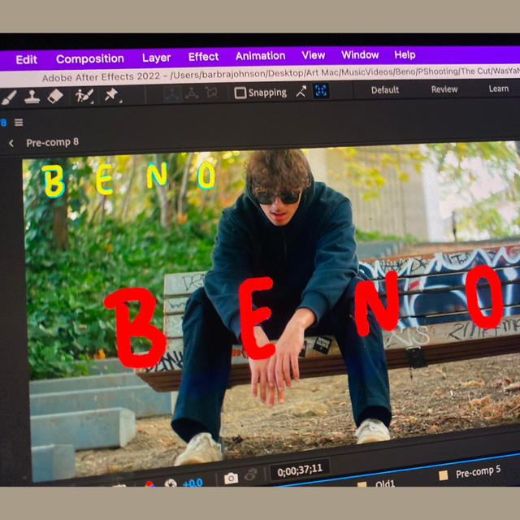
Task: Switch to the Learn workspace
Action: (x=498, y=89)
